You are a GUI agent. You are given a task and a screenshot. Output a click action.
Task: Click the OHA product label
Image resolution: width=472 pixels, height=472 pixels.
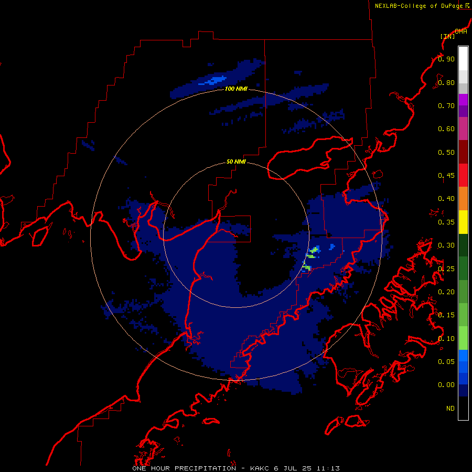click(461, 31)
